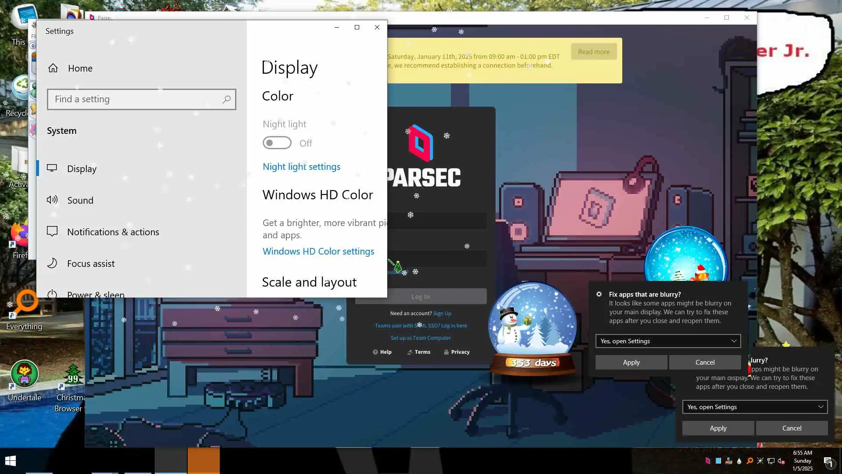This screenshot has width=842, height=474.
Task: Click the Focus assist moon icon
Action: (52, 263)
